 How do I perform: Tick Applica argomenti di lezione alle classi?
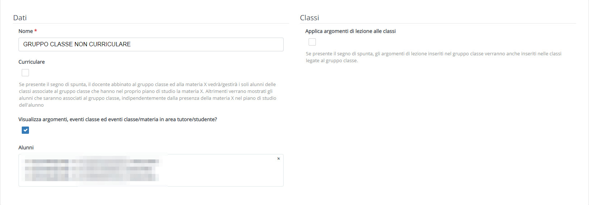click(x=312, y=42)
